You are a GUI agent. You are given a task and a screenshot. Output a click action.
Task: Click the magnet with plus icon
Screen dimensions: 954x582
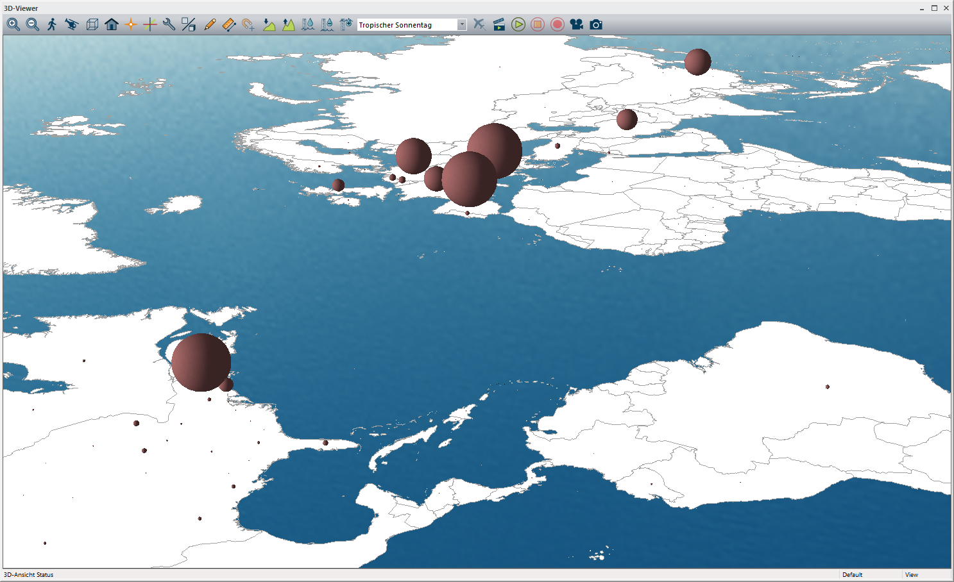click(x=249, y=24)
